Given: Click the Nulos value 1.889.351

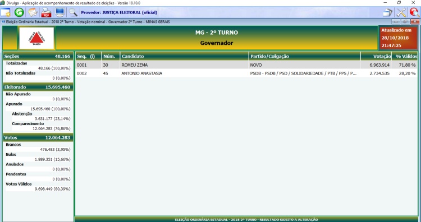Looking at the screenshot, I should (52, 159).
